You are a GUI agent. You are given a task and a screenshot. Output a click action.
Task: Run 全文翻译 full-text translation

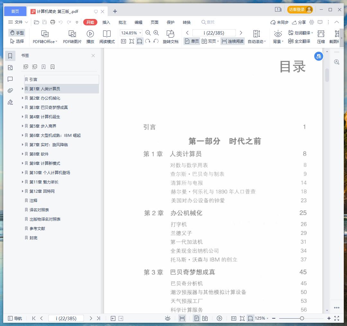pos(299,41)
